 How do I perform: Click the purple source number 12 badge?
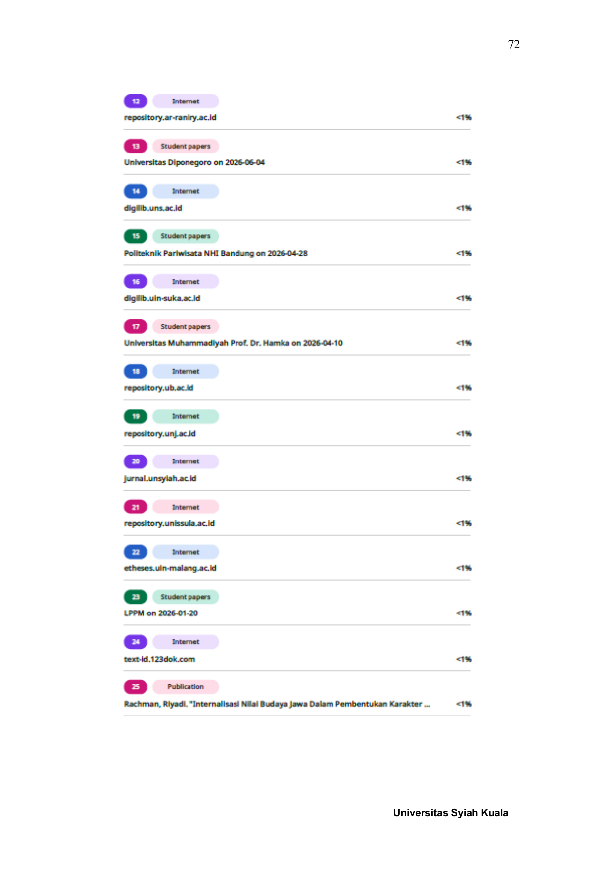click(136, 101)
